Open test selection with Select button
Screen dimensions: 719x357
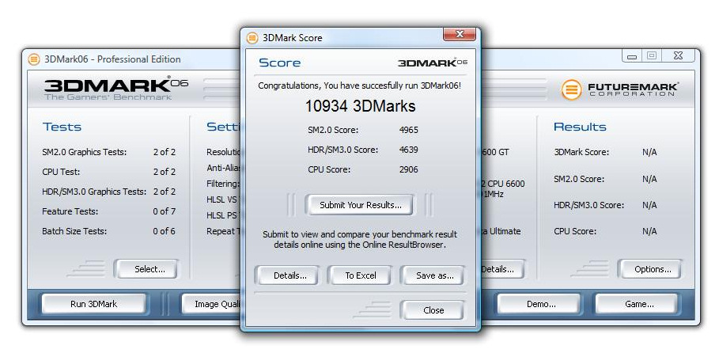point(149,269)
